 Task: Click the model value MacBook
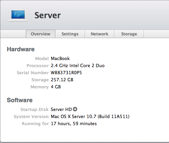coord(60,58)
